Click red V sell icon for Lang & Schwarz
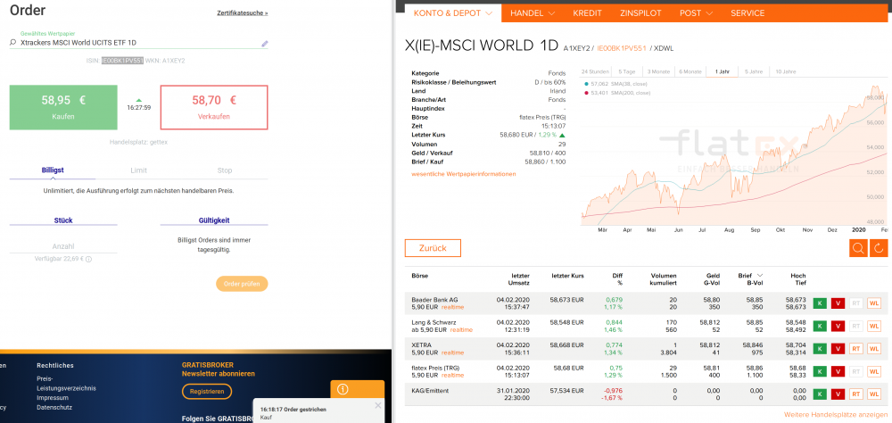Viewport: 892px width, 423px height. (x=838, y=327)
